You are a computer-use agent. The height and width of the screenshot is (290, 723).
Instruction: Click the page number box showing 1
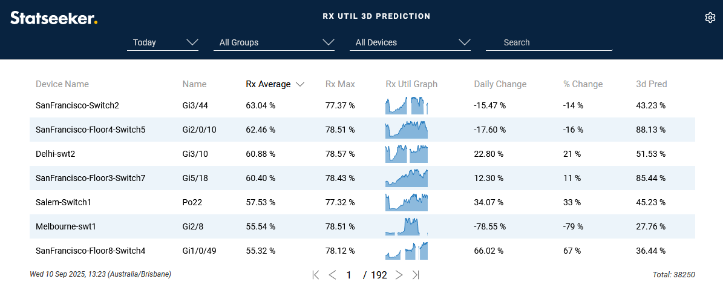tap(349, 275)
